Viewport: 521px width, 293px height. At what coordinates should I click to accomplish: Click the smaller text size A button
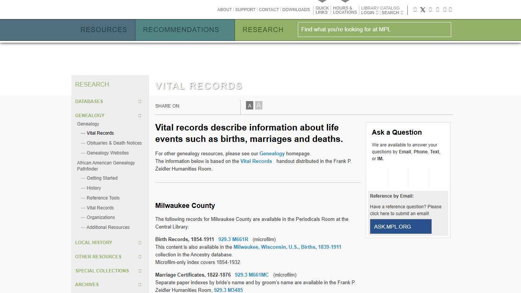pos(249,106)
